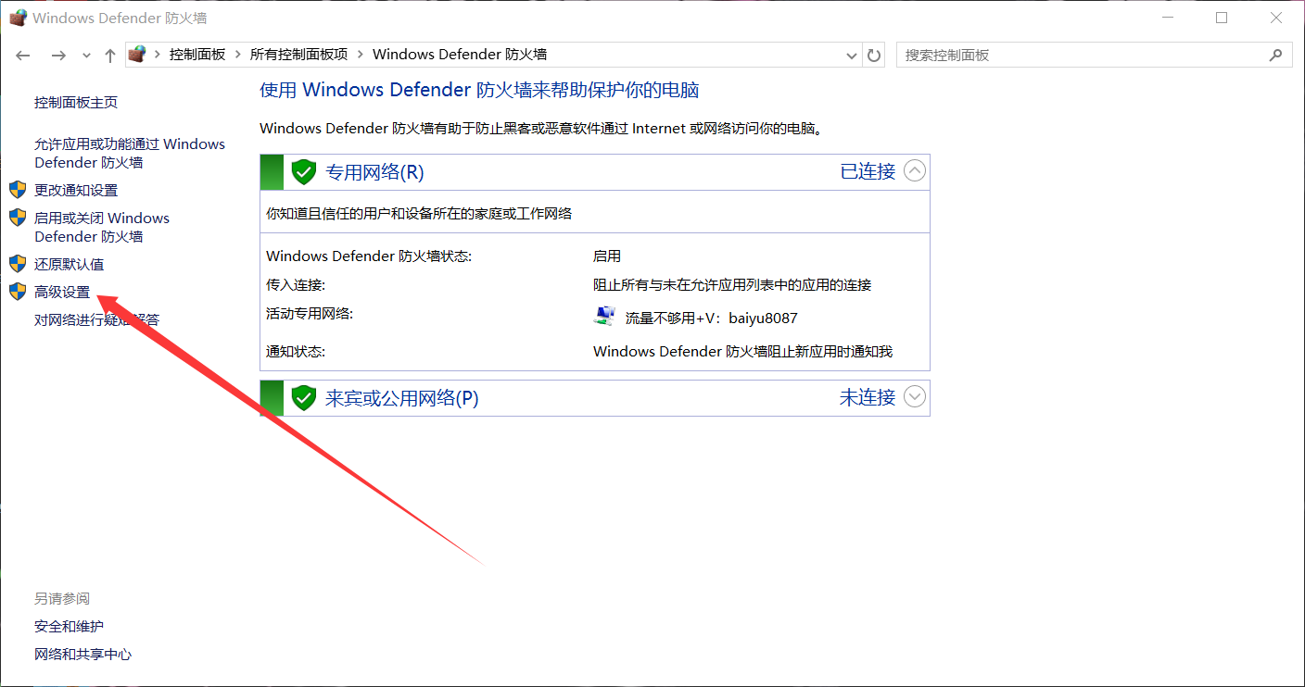Collapse the 专用网络 section chevron
This screenshot has width=1305, height=687.
[915, 170]
